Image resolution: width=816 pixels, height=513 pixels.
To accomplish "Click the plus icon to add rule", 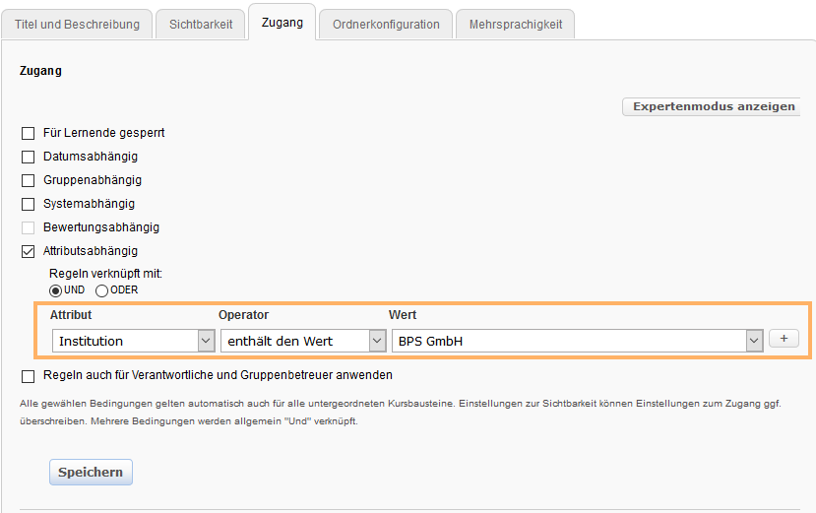I will click(x=784, y=339).
